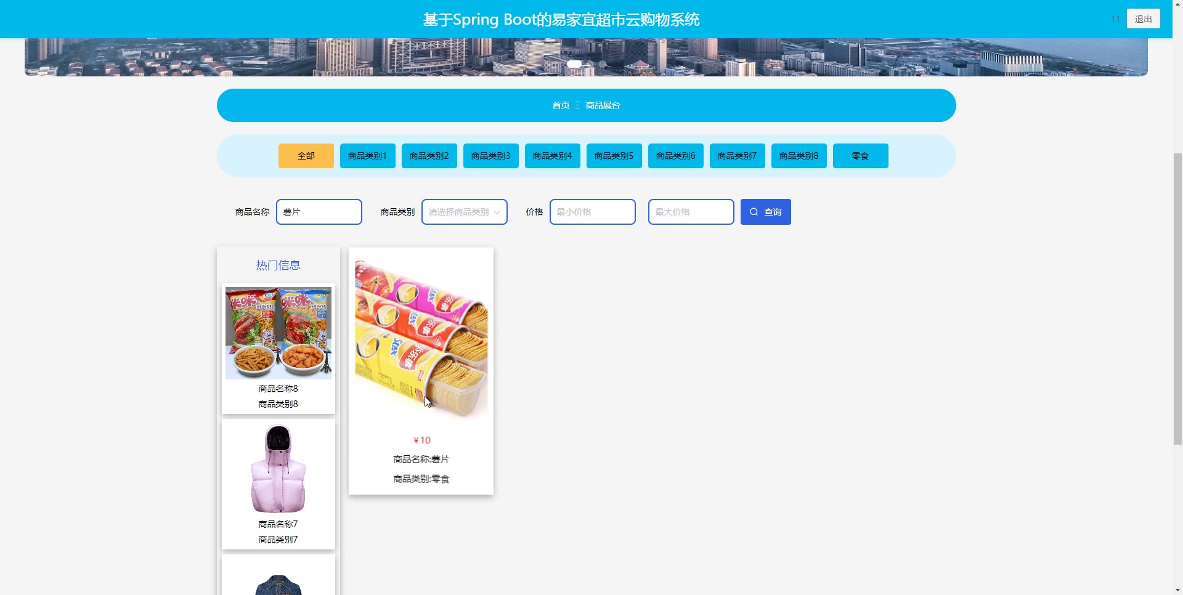Focus the 最大价格 input field
The height and width of the screenshot is (595, 1183).
coord(691,212)
